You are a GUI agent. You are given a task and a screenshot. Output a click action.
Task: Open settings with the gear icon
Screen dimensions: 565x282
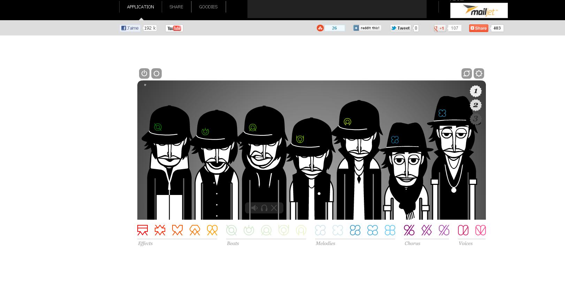[x=479, y=73]
